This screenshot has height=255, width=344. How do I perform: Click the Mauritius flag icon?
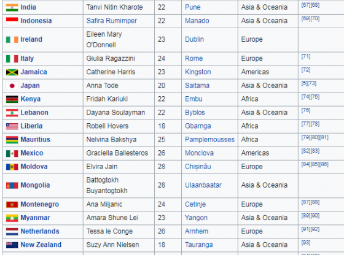point(12,140)
